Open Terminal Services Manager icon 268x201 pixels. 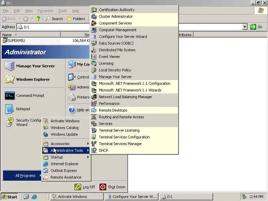pos(94,144)
